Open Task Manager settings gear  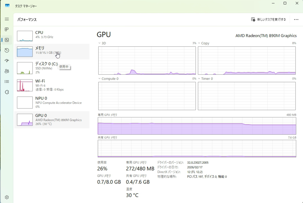7,197
